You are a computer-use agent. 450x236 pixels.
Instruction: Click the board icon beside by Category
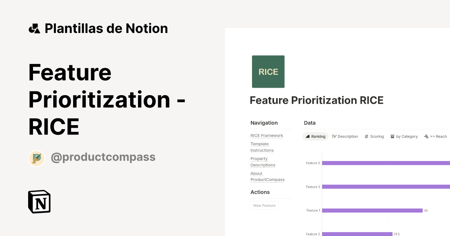(x=392, y=136)
